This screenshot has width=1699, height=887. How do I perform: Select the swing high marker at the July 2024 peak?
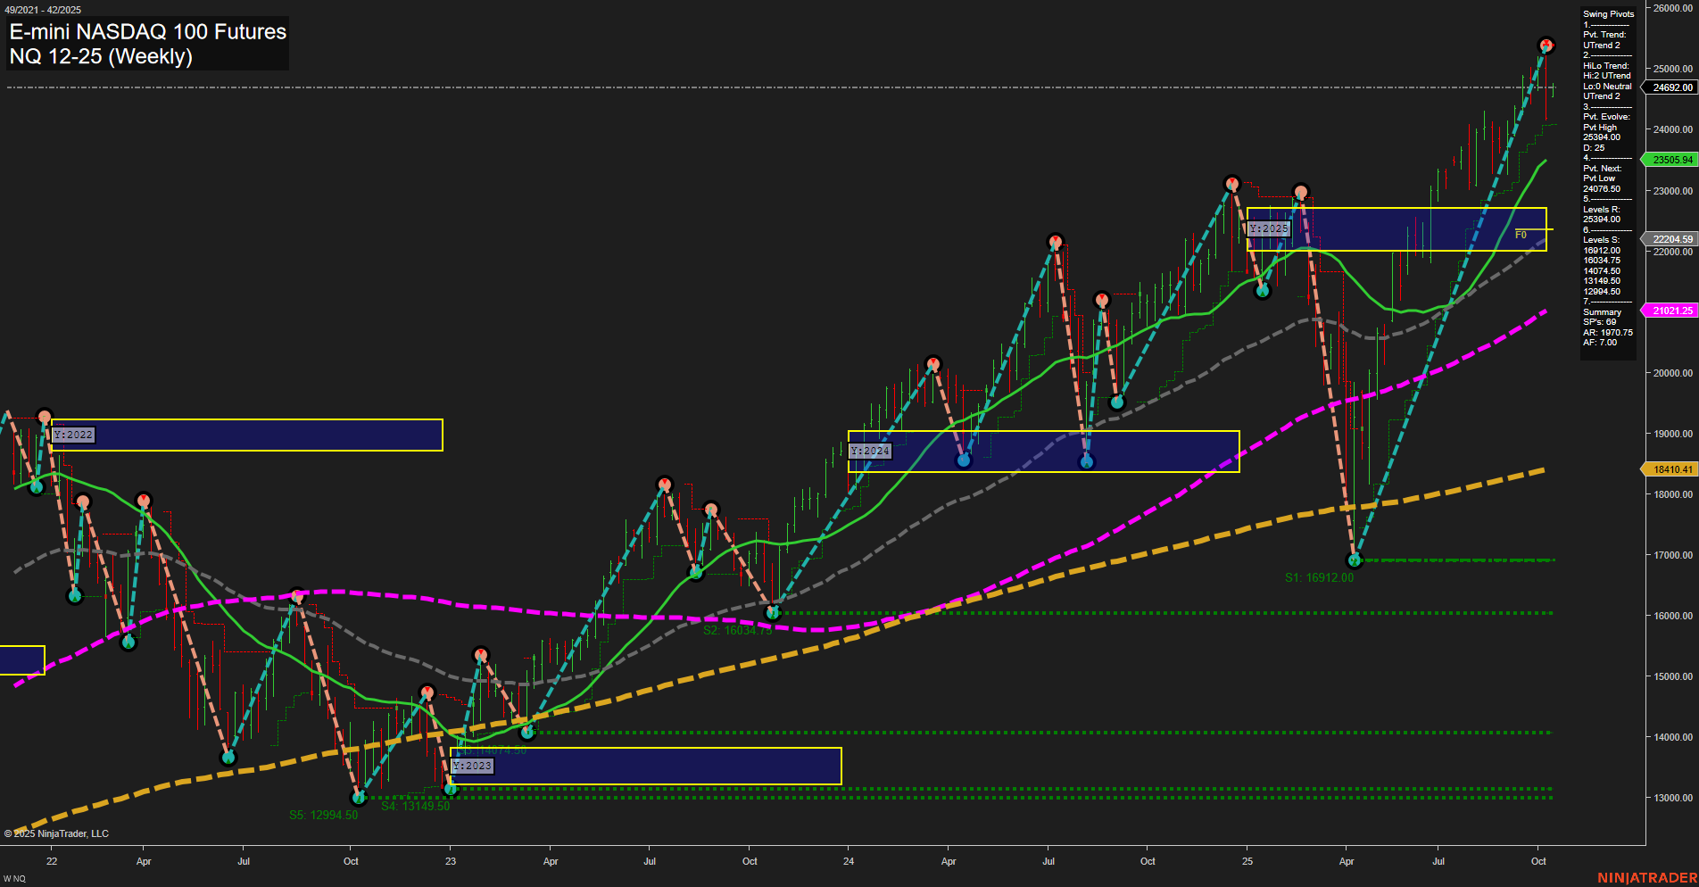[x=1056, y=241]
